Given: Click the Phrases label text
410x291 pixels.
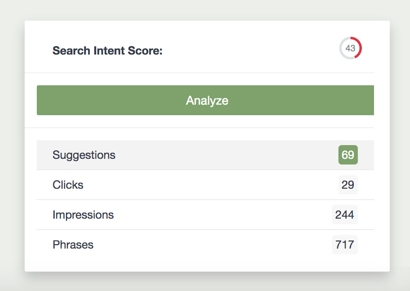Looking at the screenshot, I should point(73,245).
